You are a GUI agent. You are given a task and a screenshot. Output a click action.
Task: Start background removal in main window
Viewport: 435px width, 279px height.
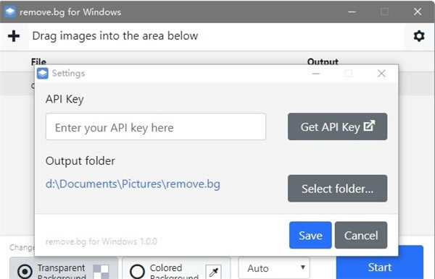(379, 267)
